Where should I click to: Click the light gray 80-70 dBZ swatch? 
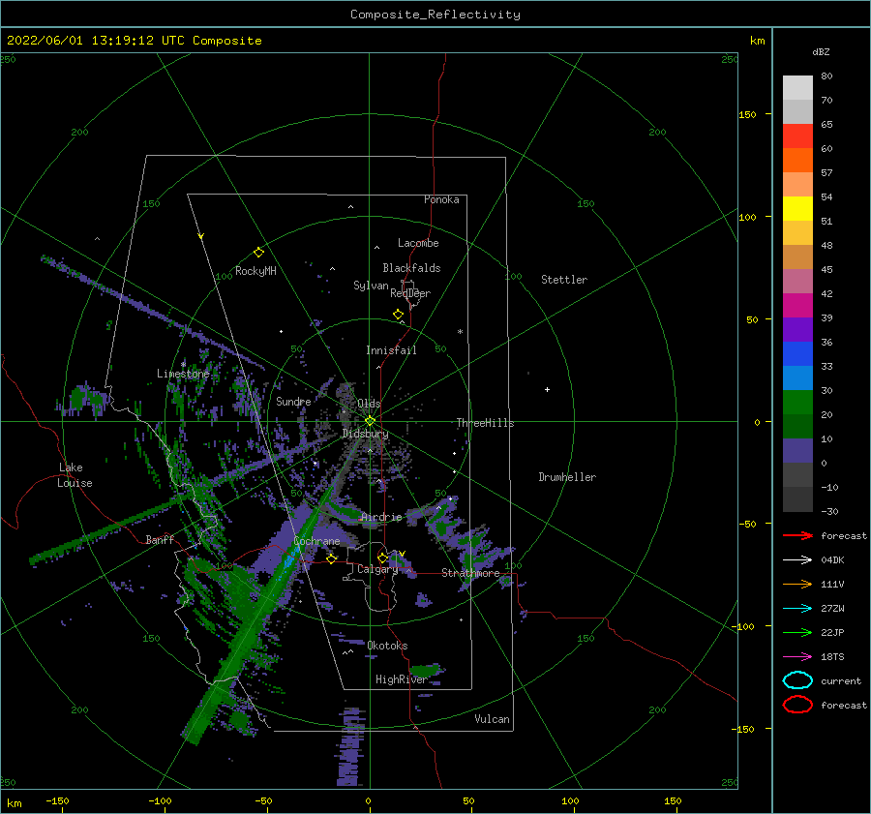coord(797,88)
